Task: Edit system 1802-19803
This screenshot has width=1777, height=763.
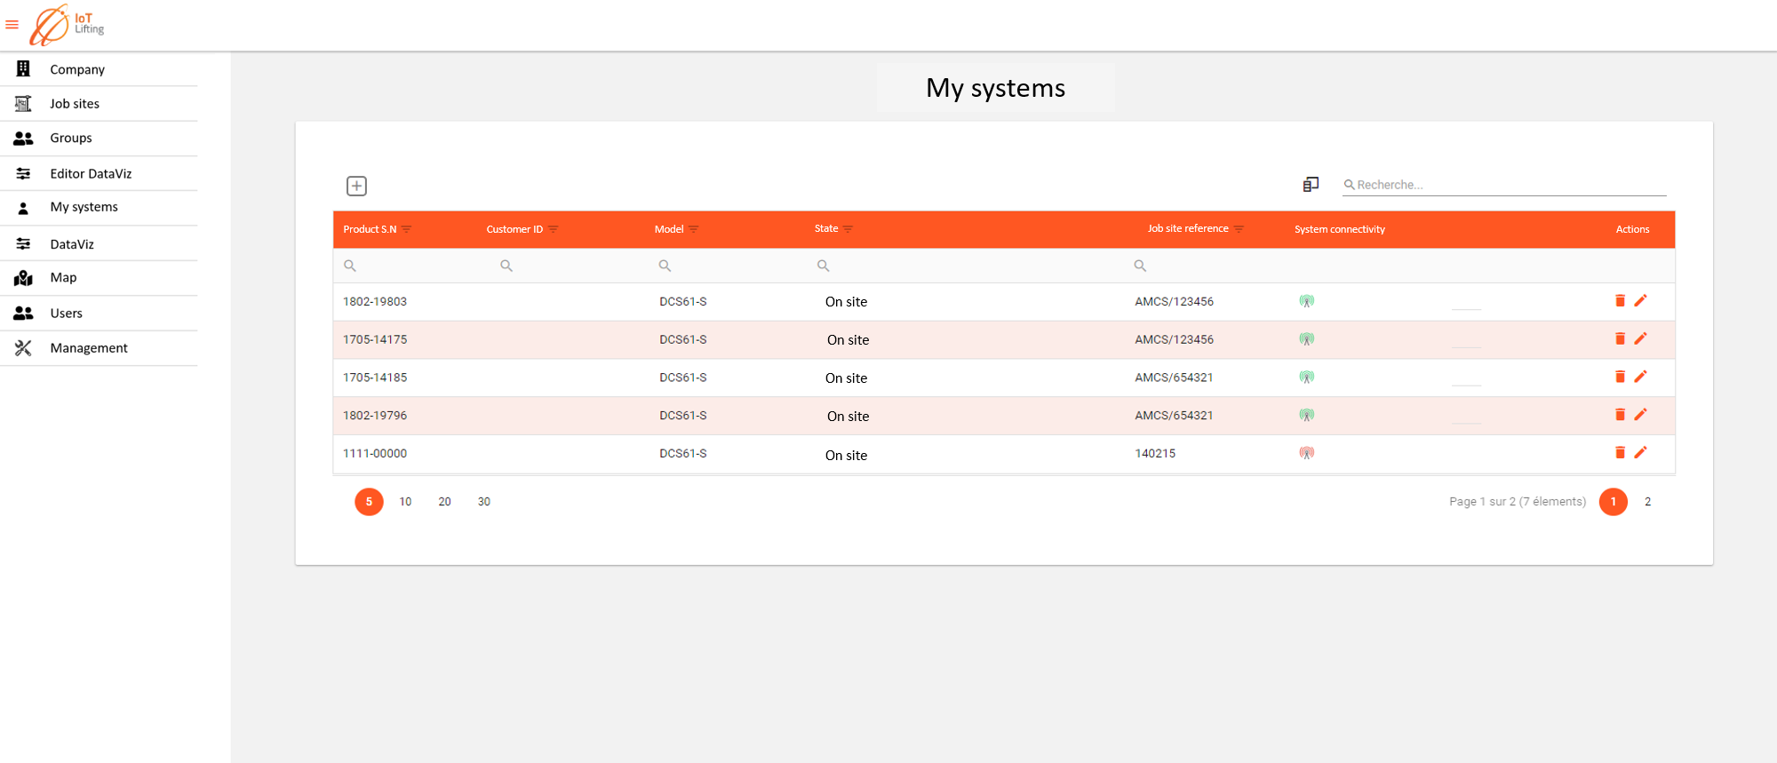Action: [x=1640, y=301]
